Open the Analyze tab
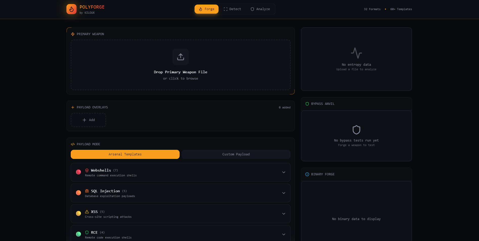The image size is (479, 241). pyautogui.click(x=260, y=9)
